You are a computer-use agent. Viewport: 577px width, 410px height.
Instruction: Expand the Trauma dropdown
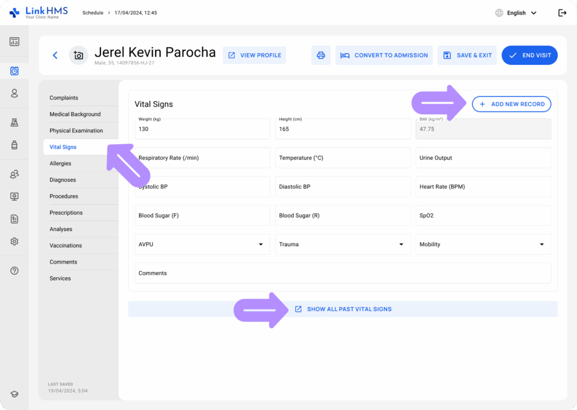click(343, 244)
